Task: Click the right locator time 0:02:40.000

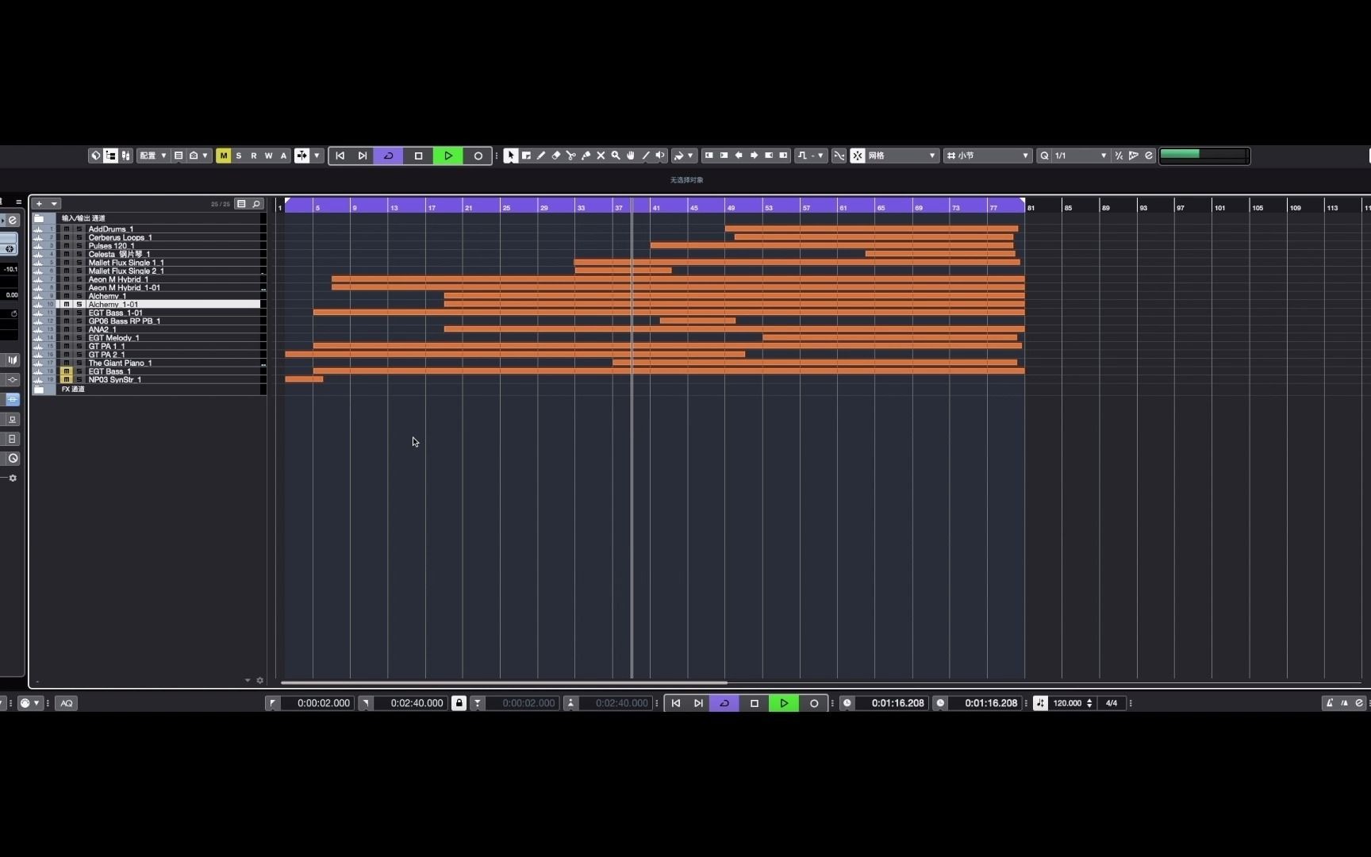Action: 417,703
